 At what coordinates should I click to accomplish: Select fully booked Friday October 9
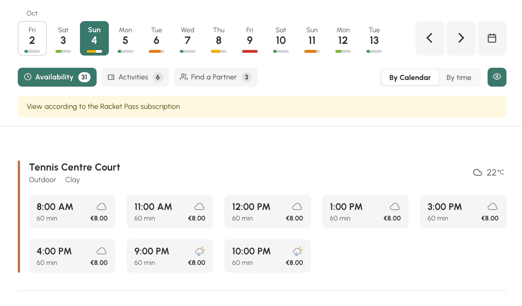[250, 38]
